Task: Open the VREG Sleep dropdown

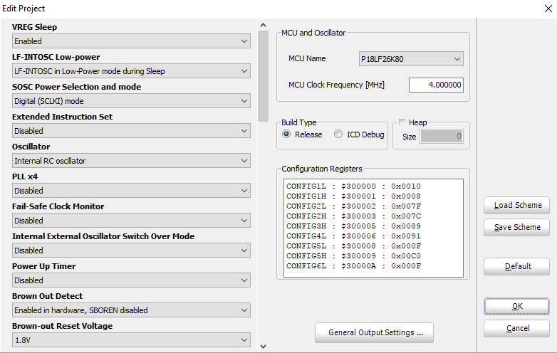Action: tap(131, 41)
